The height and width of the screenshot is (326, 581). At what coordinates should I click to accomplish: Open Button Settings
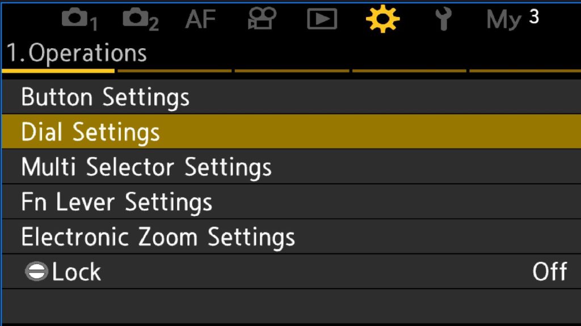pyautogui.click(x=105, y=97)
